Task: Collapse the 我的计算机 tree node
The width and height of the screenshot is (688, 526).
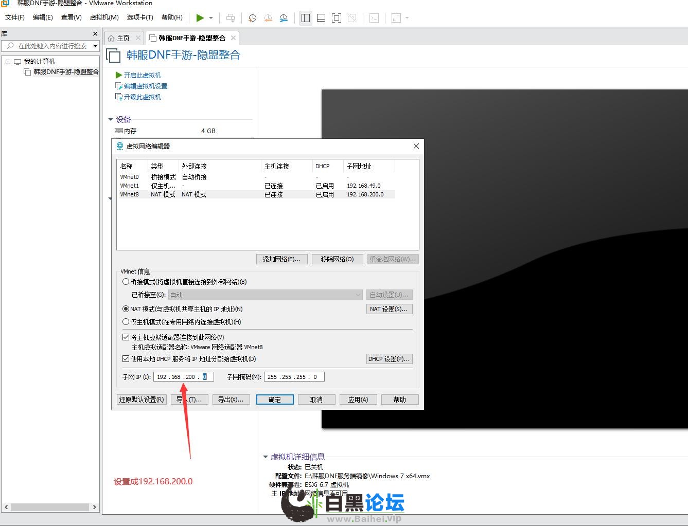Action: coord(8,62)
